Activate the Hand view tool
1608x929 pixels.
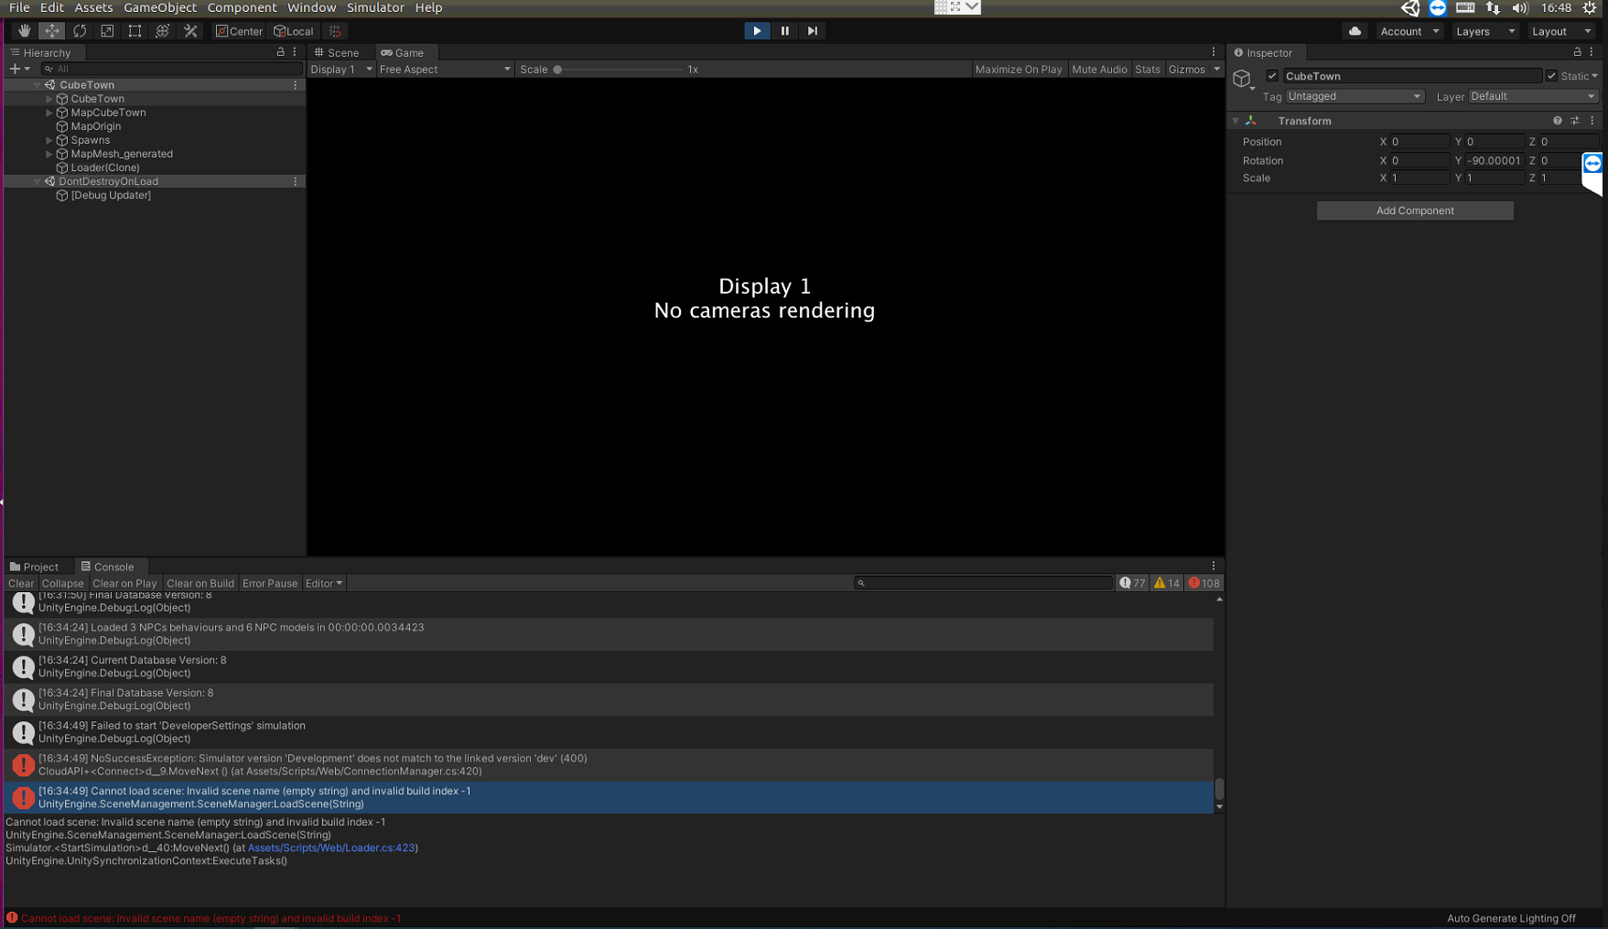(24, 30)
